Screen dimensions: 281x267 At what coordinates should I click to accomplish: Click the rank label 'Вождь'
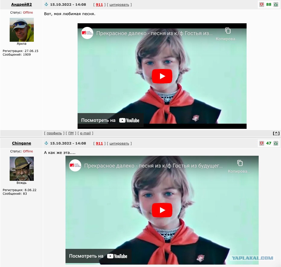click(x=21, y=183)
